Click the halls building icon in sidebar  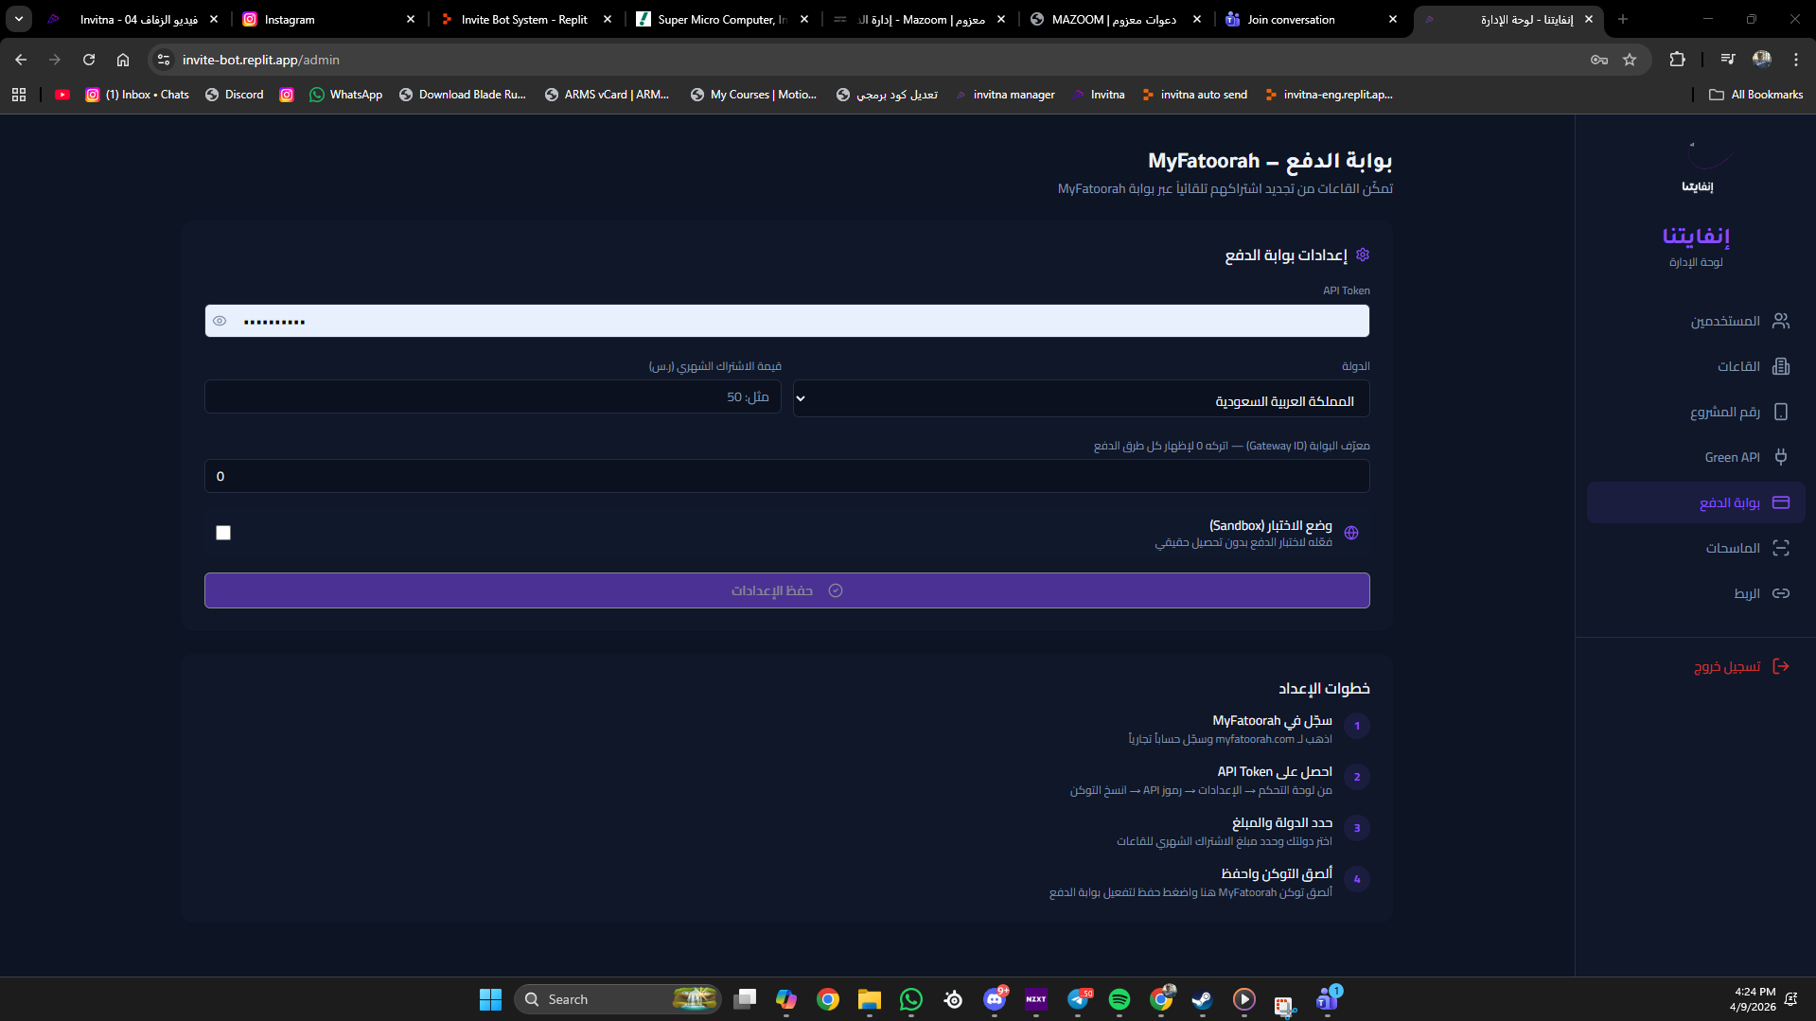coord(1780,366)
